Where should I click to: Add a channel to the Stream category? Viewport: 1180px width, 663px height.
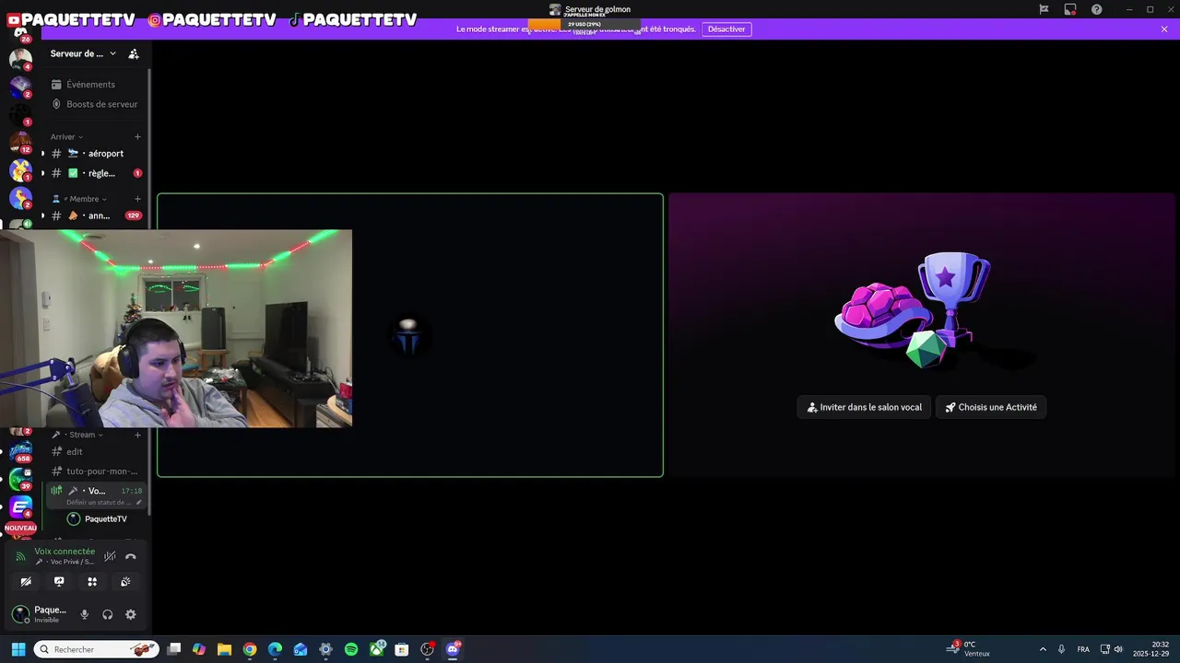137,435
